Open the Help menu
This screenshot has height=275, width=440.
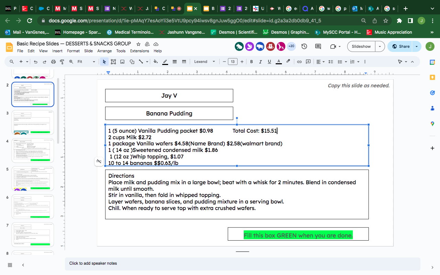click(x=157, y=51)
